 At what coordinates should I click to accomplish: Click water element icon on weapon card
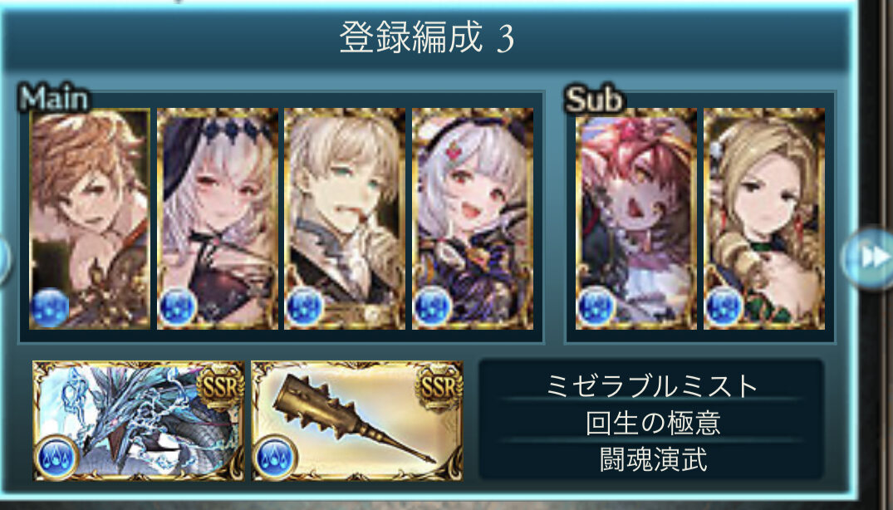[275, 457]
